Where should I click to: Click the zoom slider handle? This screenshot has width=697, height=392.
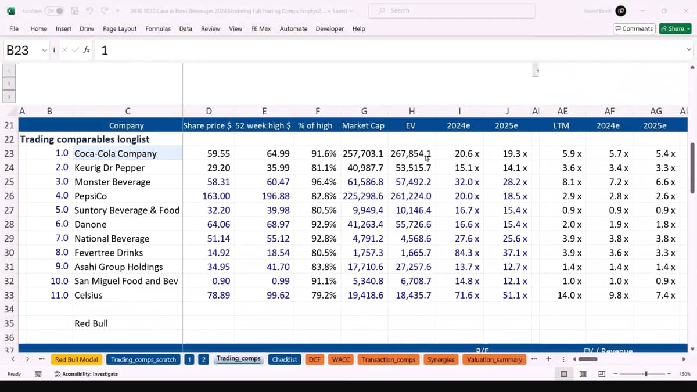pyautogui.click(x=646, y=374)
